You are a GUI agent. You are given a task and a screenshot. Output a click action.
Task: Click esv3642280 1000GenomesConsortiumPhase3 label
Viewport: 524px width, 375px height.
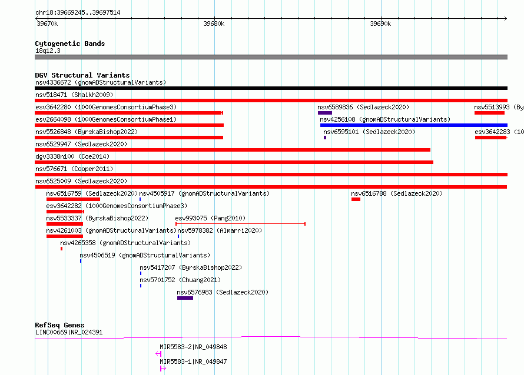106,107
